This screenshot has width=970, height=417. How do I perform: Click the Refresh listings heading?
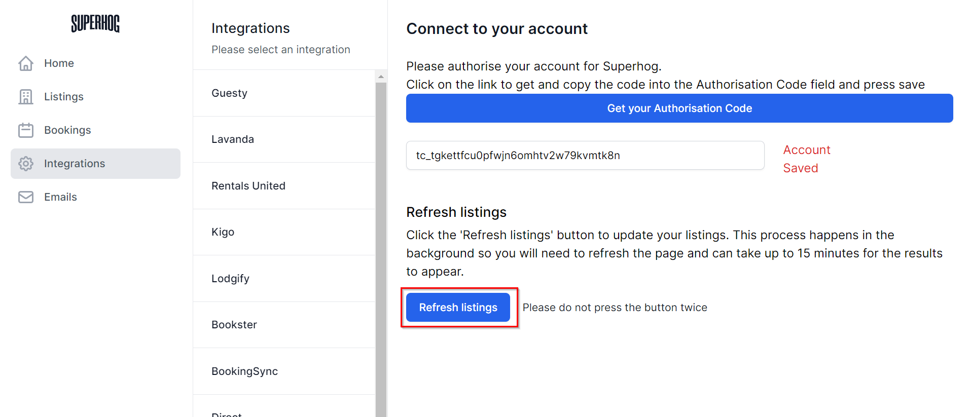[456, 212]
